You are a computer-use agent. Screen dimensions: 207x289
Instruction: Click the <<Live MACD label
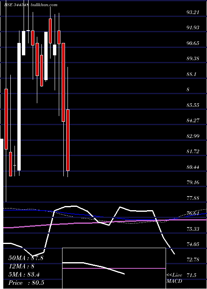[x=174, y=278]
